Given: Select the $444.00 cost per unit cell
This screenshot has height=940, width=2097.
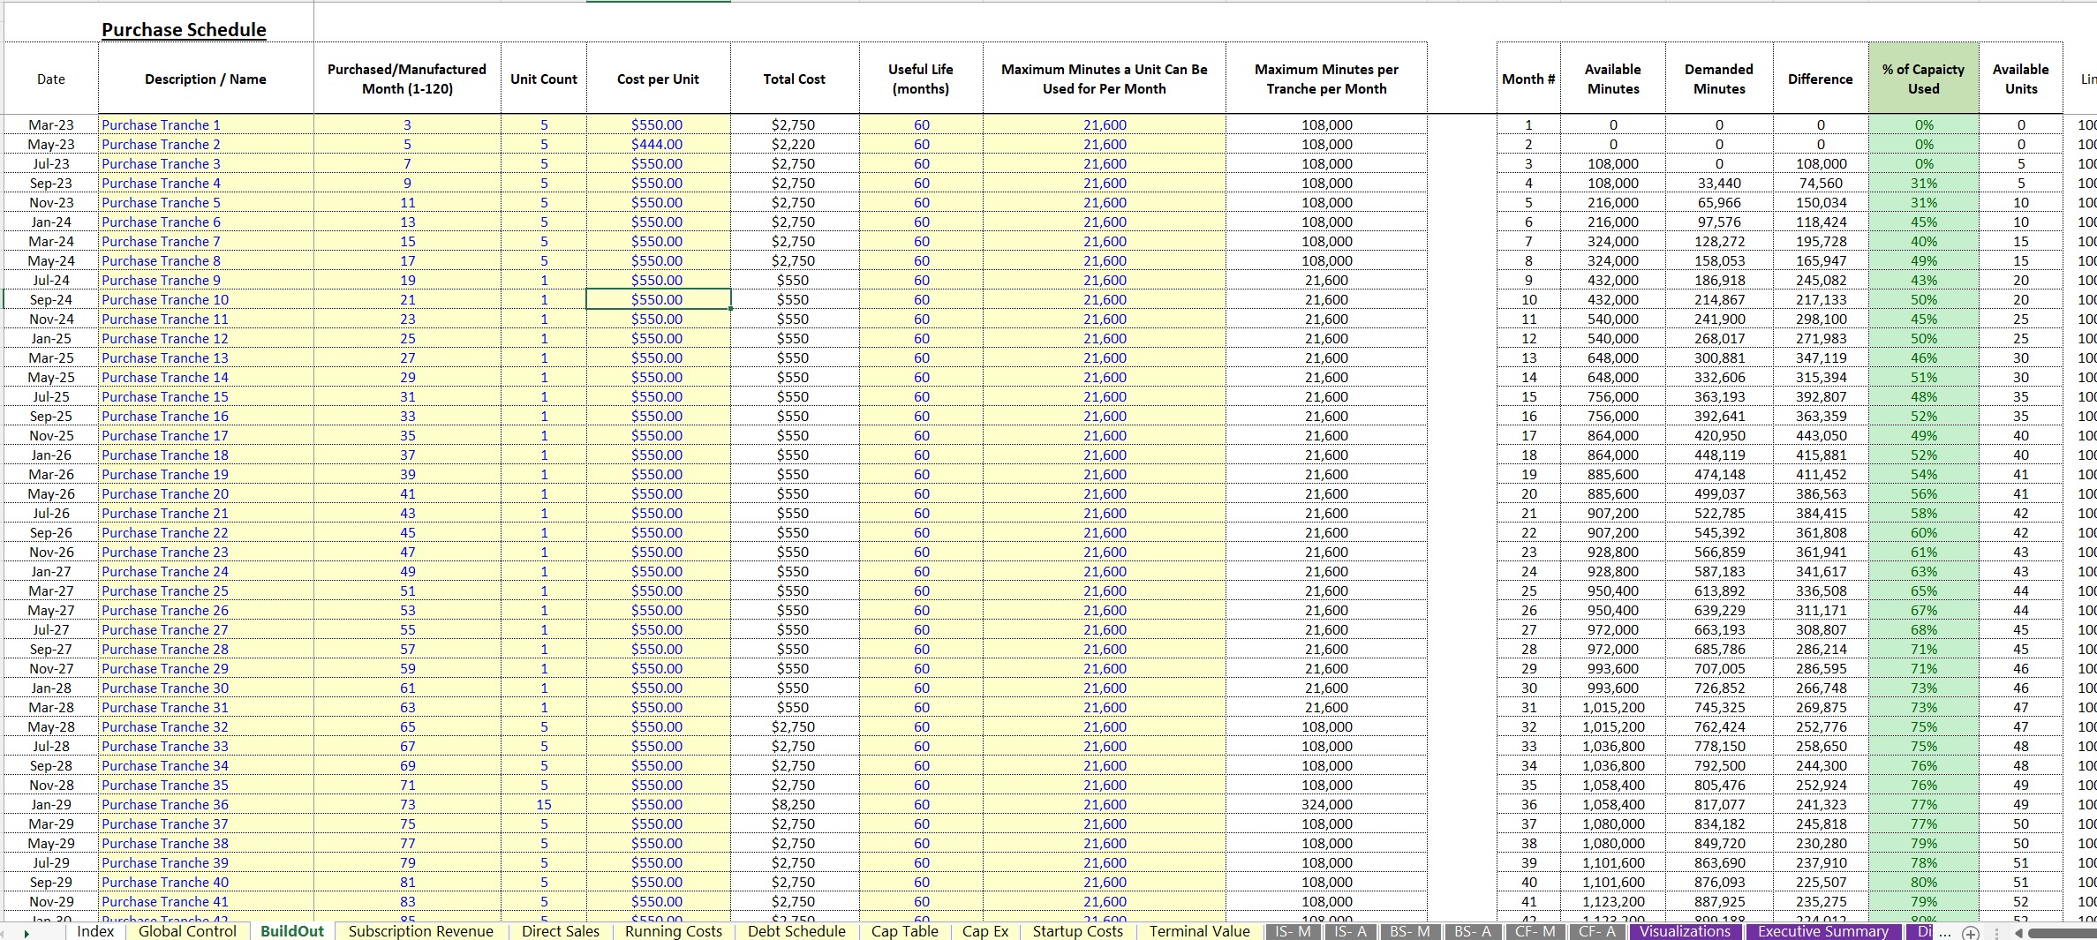Looking at the screenshot, I should pyautogui.click(x=658, y=145).
